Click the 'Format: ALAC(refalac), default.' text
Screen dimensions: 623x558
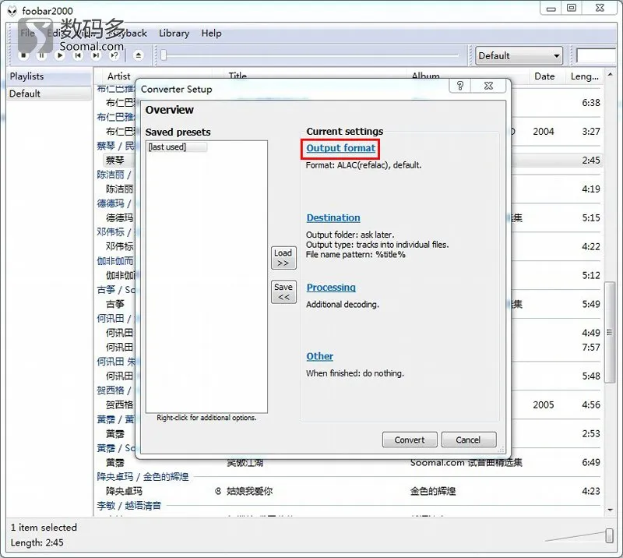[x=364, y=165]
